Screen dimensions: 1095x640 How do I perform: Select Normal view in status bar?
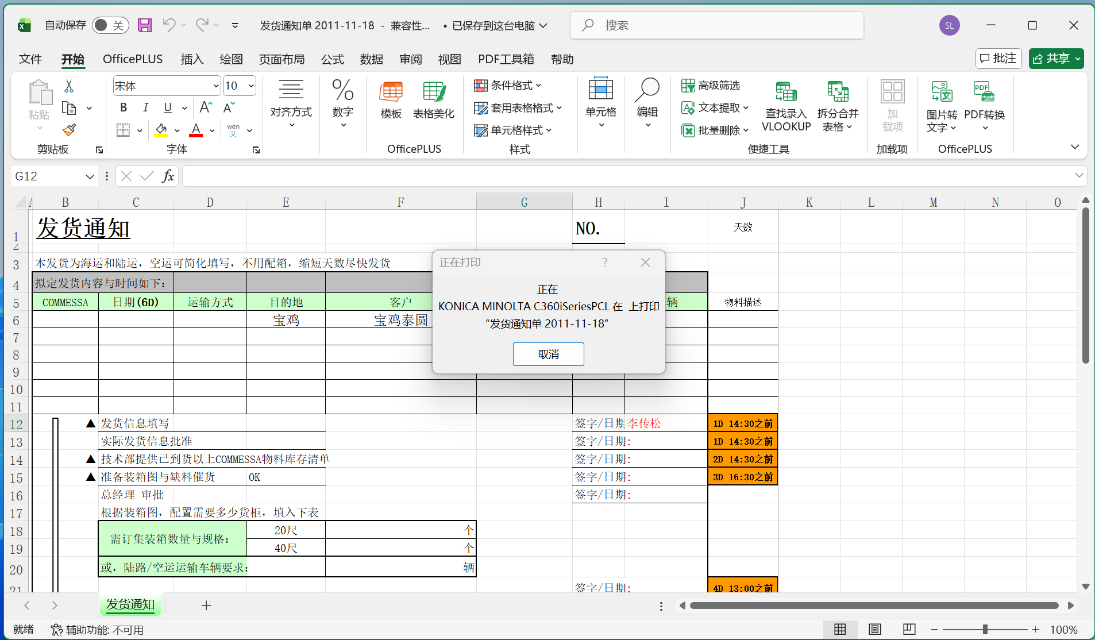click(x=840, y=629)
